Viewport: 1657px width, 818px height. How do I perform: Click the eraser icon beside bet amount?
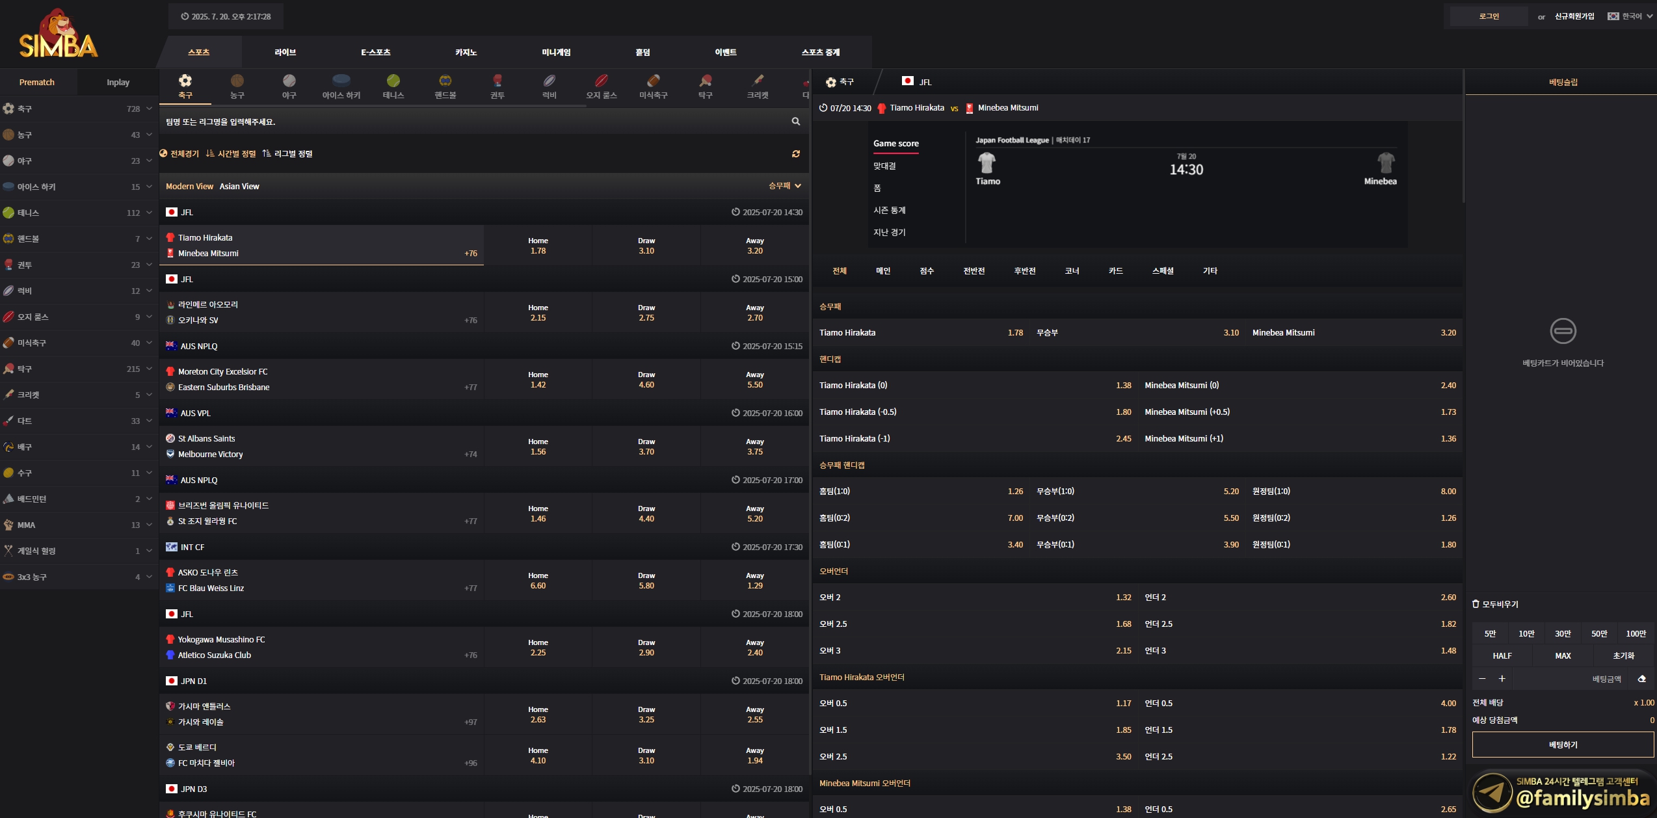[x=1641, y=679]
